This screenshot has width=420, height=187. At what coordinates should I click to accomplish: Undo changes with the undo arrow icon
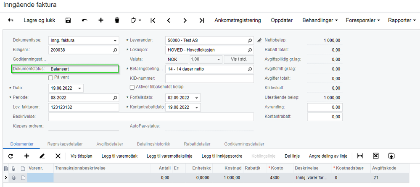click(85, 20)
